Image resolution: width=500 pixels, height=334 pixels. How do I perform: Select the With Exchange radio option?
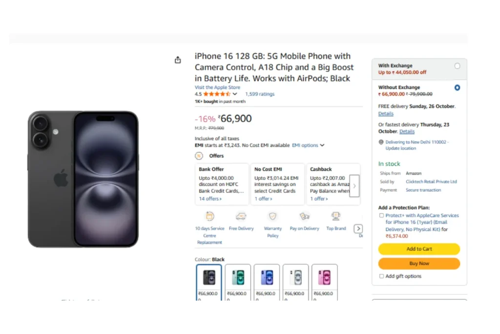(457, 66)
